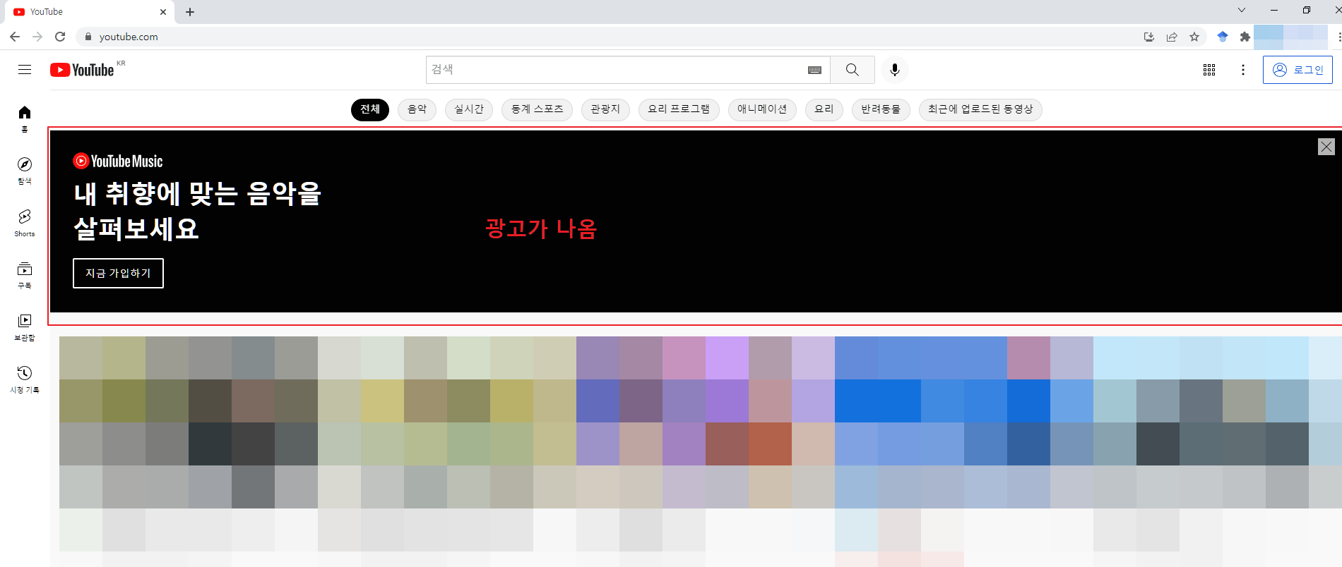Click the share page icon in address bar

(1172, 37)
